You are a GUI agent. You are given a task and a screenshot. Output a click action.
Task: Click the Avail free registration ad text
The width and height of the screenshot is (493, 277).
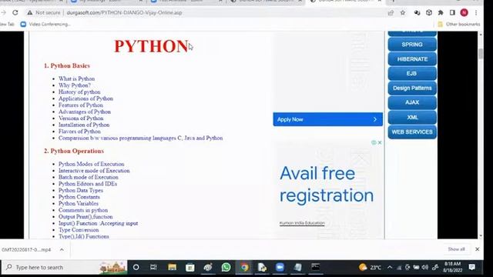[x=327, y=185]
